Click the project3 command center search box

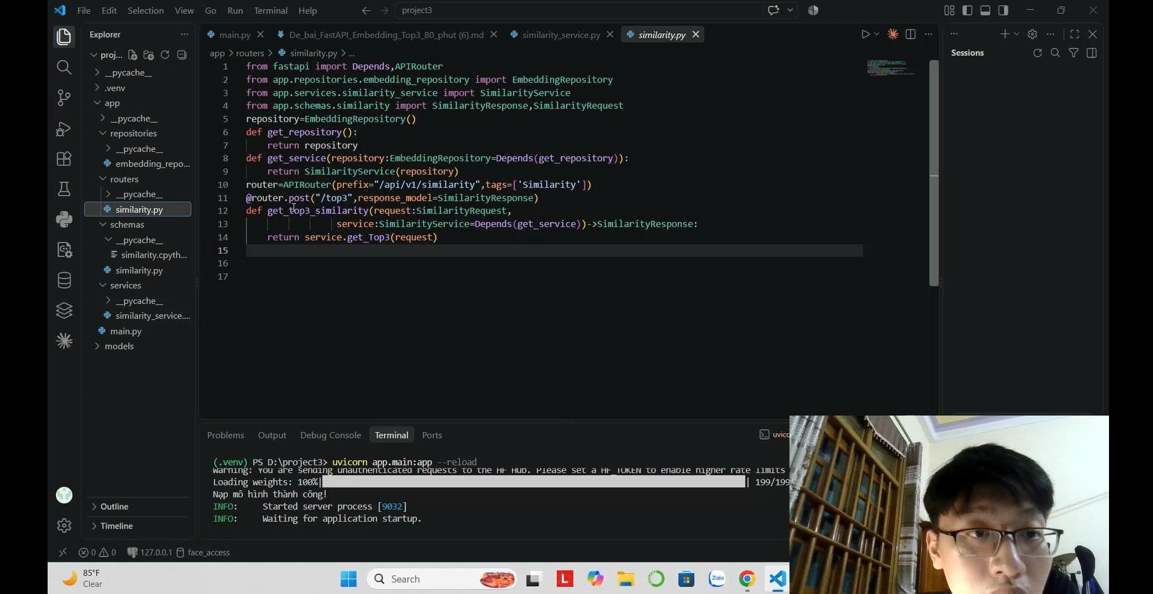[578, 10]
